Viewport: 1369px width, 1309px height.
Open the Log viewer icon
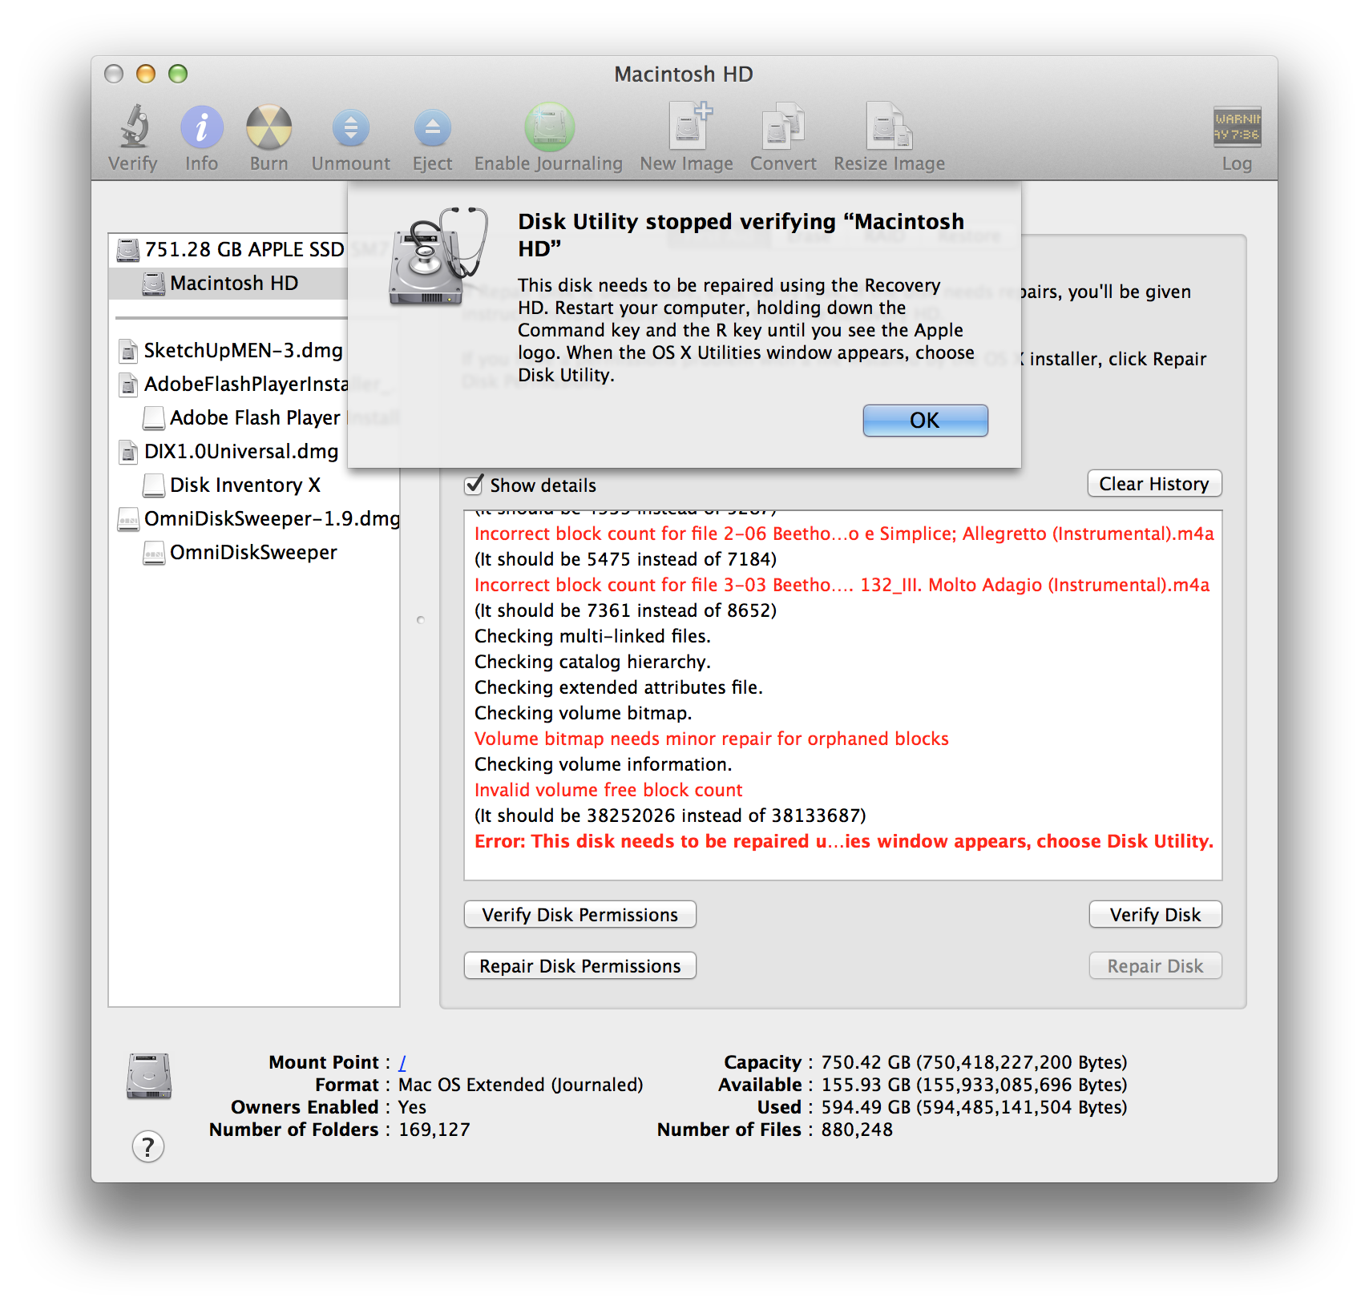1237,127
